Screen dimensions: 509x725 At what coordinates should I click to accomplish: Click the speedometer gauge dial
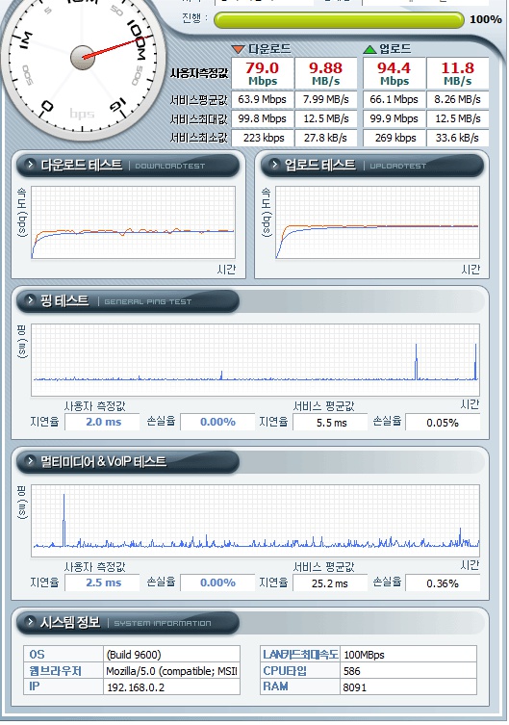tap(83, 58)
